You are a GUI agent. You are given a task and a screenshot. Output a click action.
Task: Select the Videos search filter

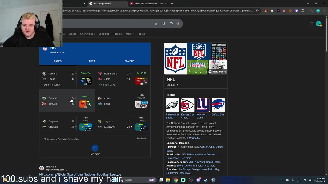[x=72, y=34]
